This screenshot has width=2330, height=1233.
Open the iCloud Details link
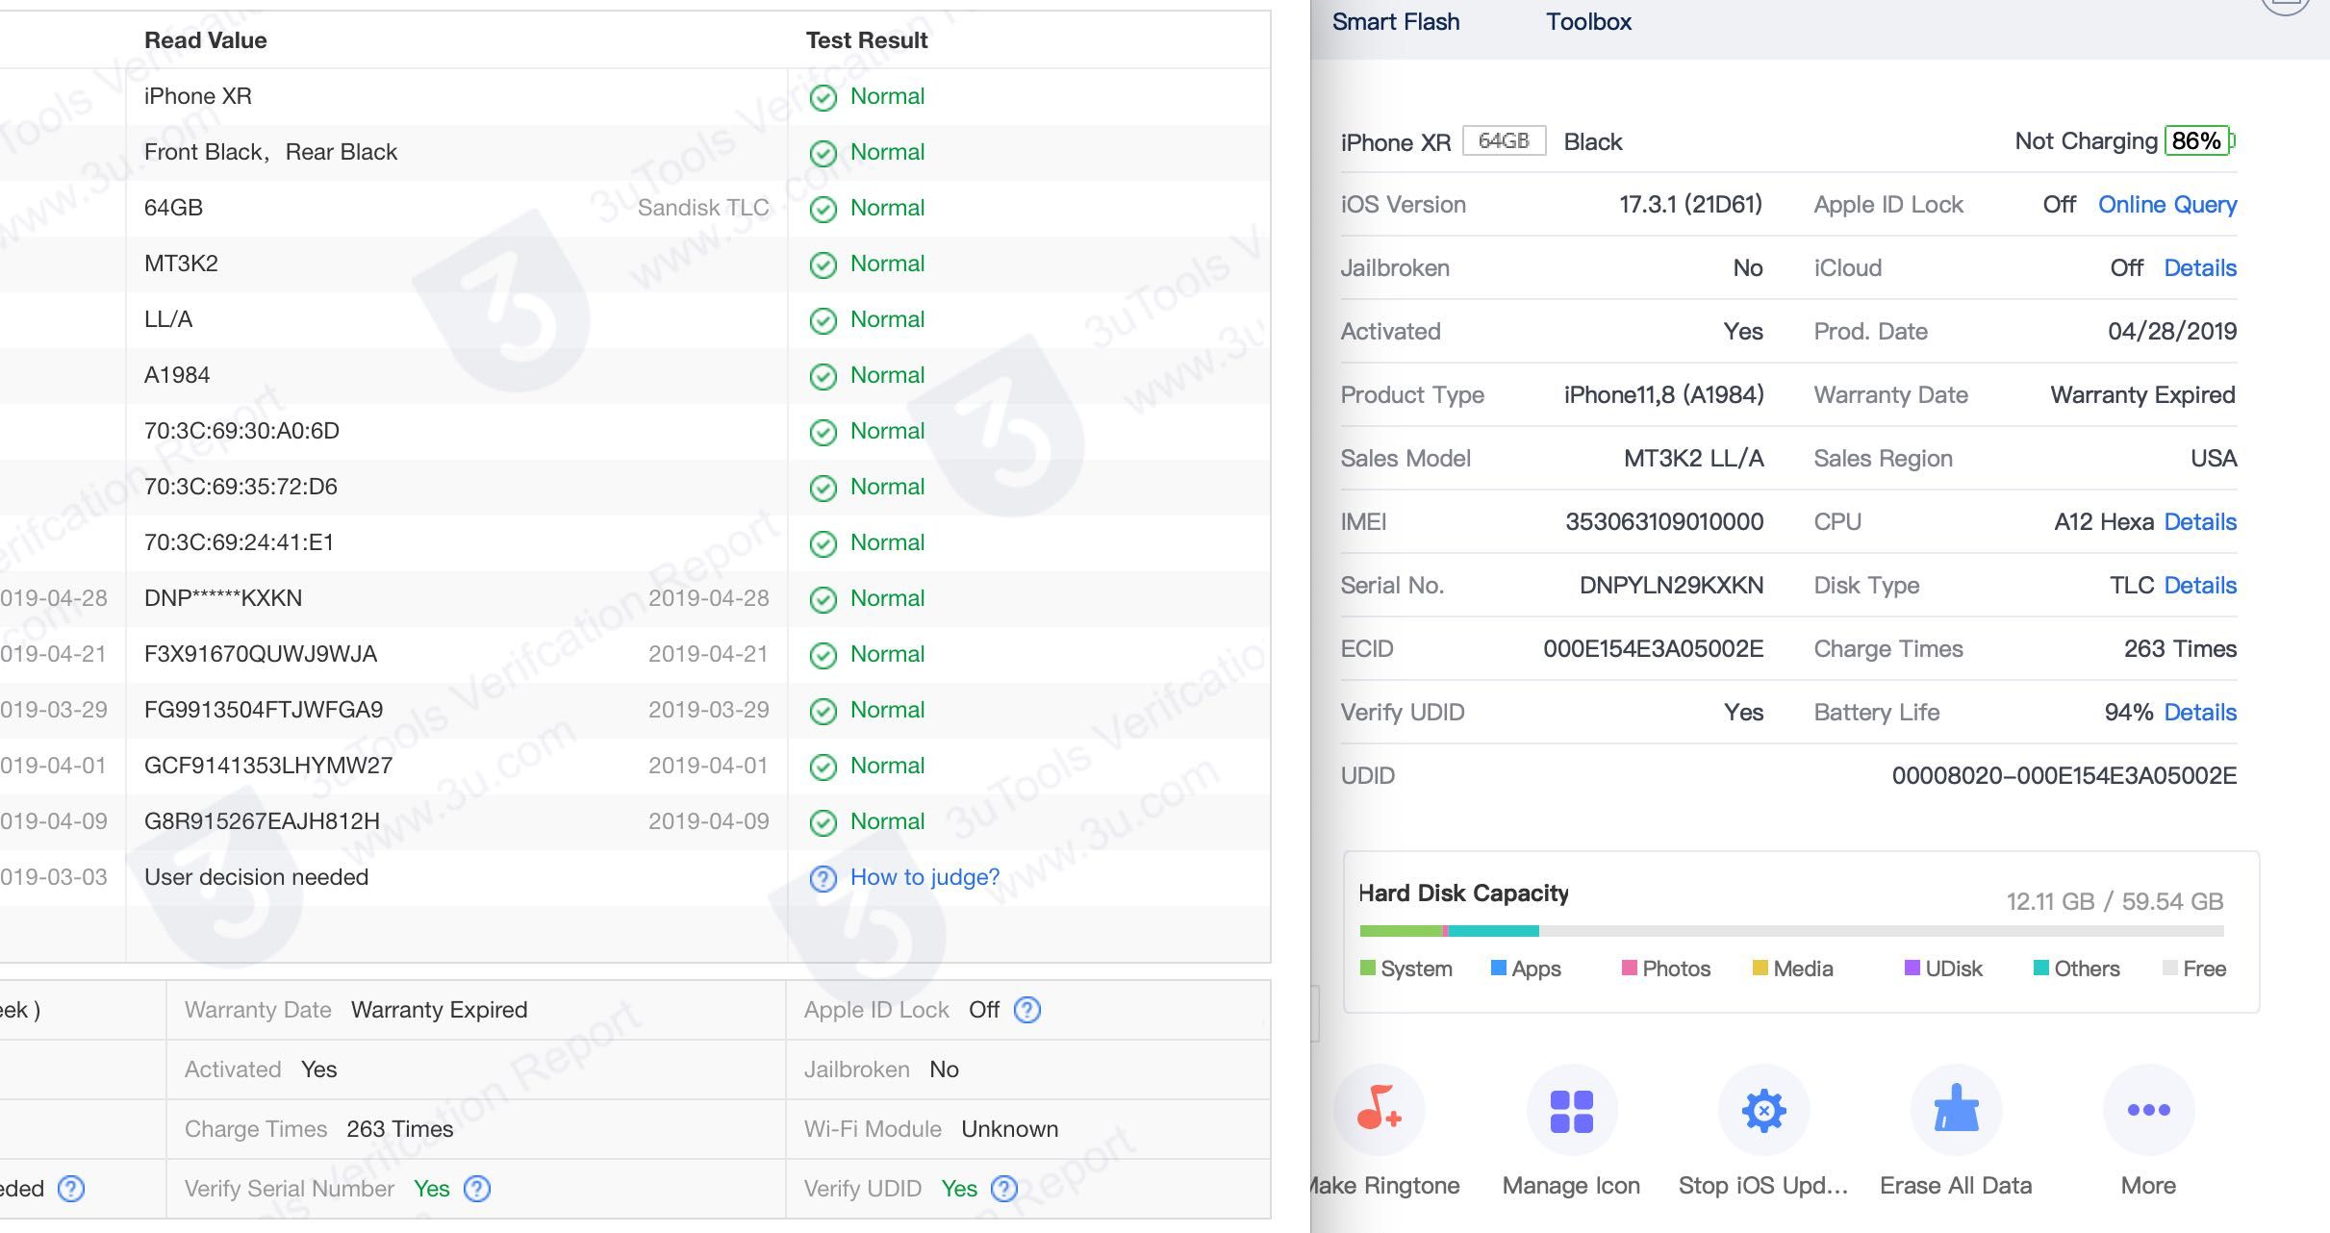point(2200,268)
